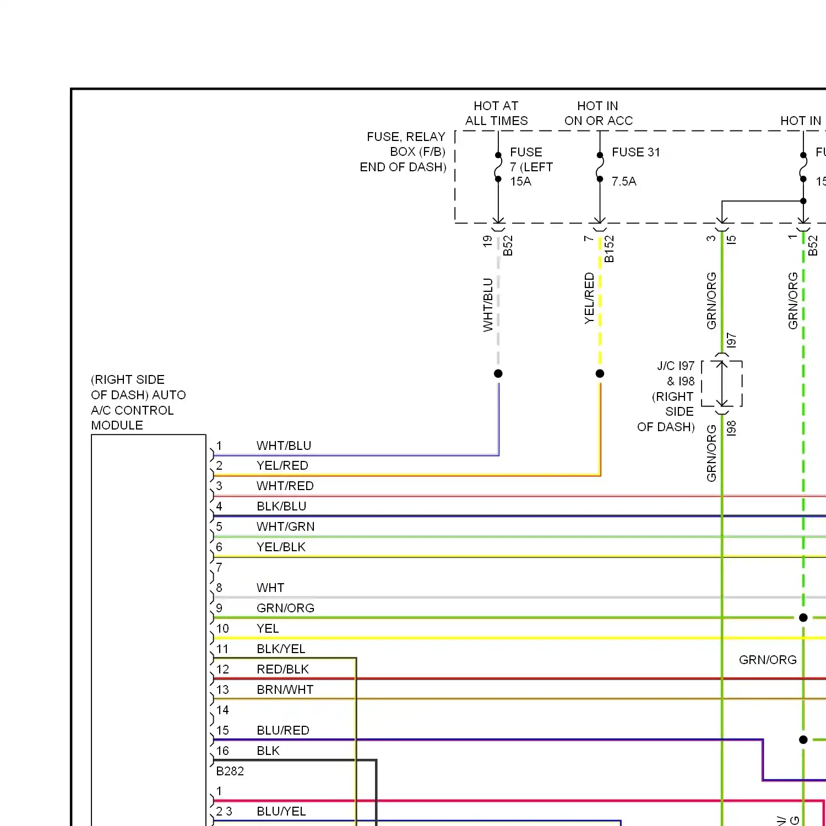
Task: Click horizontal GRN/ORG label near RED/BLK wire
Action: [768, 660]
